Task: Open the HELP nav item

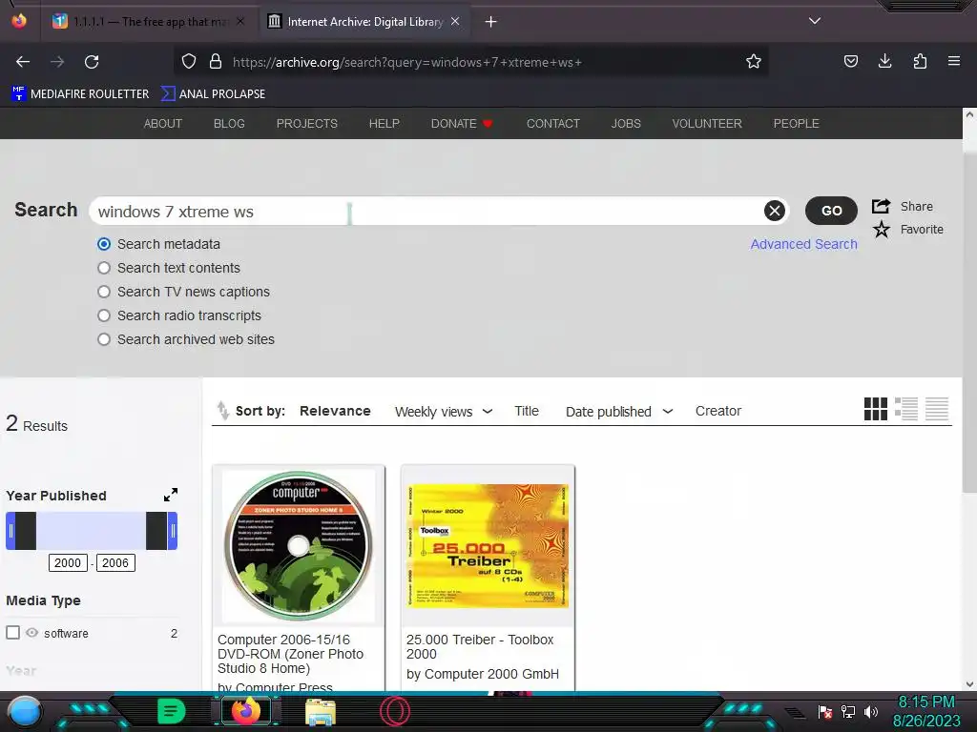Action: tap(385, 123)
